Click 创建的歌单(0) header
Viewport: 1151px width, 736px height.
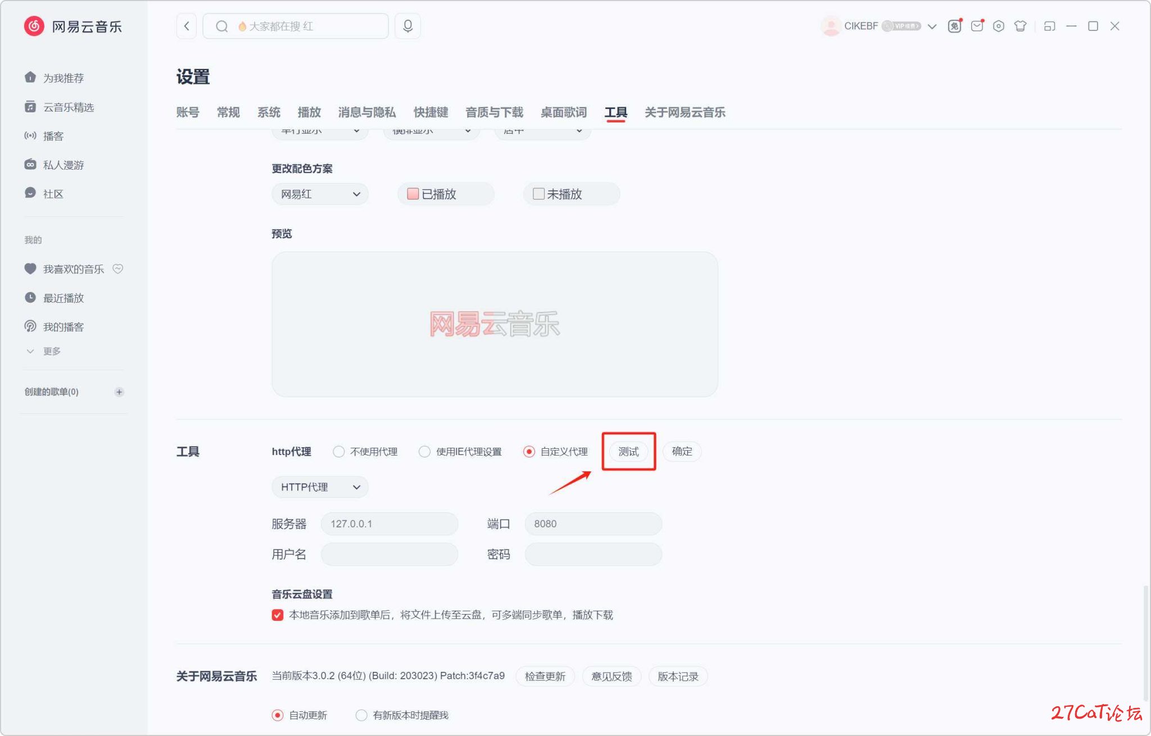click(x=51, y=392)
